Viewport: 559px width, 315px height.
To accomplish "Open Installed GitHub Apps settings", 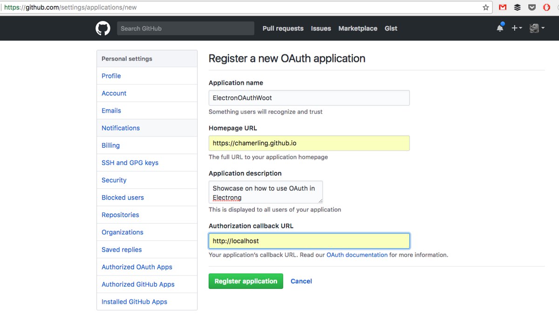I will (147, 302).
